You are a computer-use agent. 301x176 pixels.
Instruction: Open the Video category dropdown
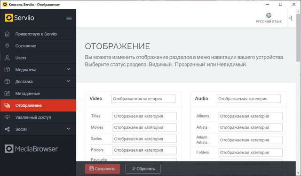tap(143, 99)
